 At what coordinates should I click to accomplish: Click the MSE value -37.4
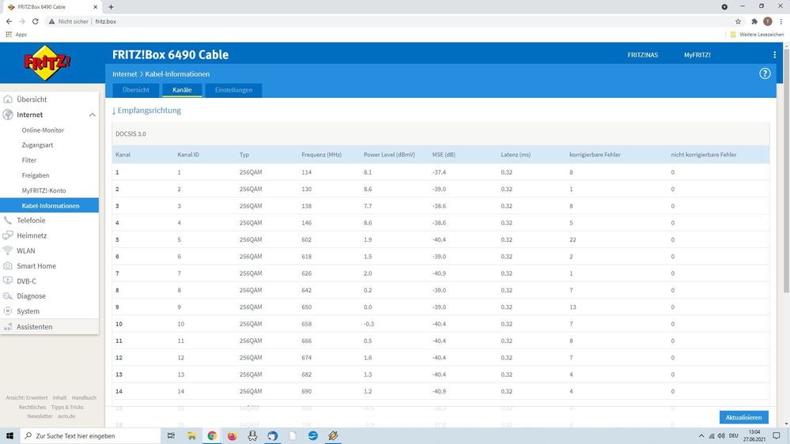[439, 172]
